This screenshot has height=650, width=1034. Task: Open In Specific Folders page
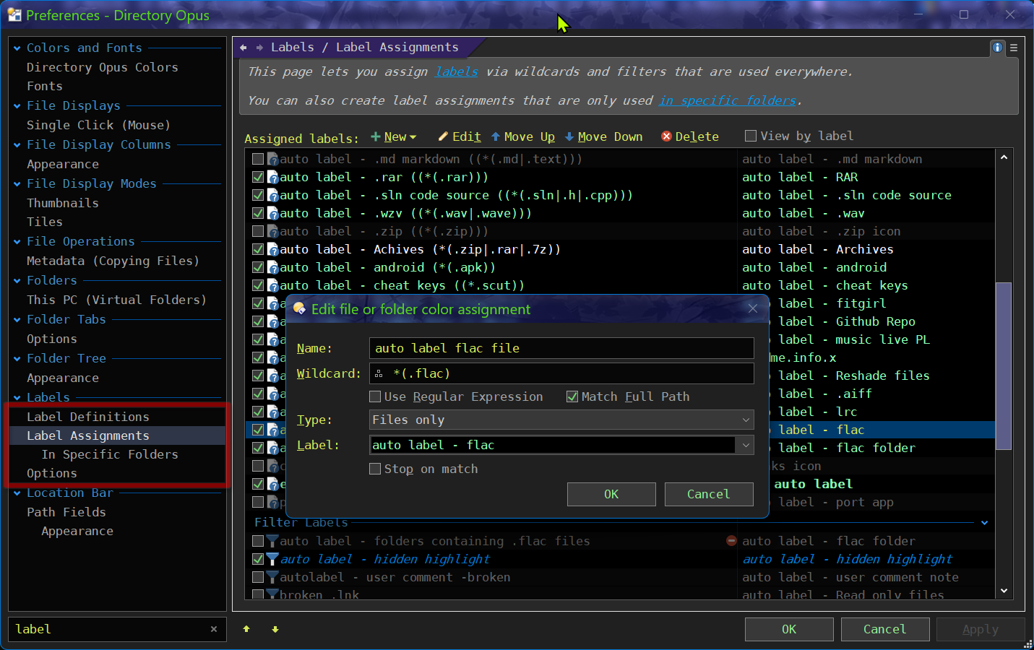click(110, 454)
